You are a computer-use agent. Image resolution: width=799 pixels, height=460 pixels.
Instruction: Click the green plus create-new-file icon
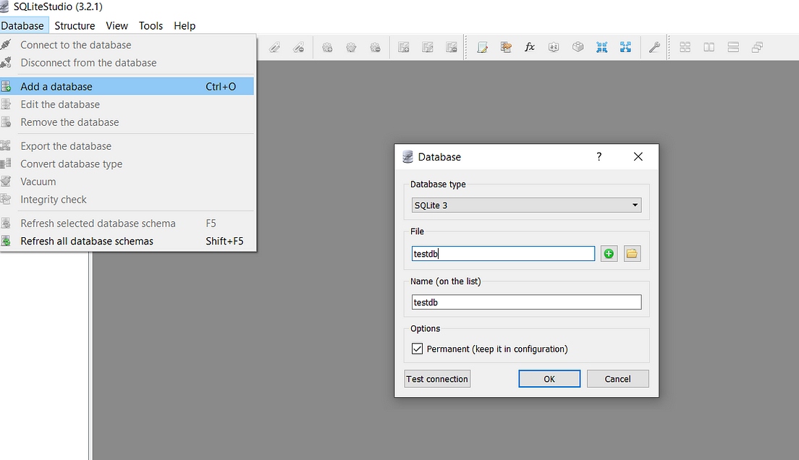[609, 254]
